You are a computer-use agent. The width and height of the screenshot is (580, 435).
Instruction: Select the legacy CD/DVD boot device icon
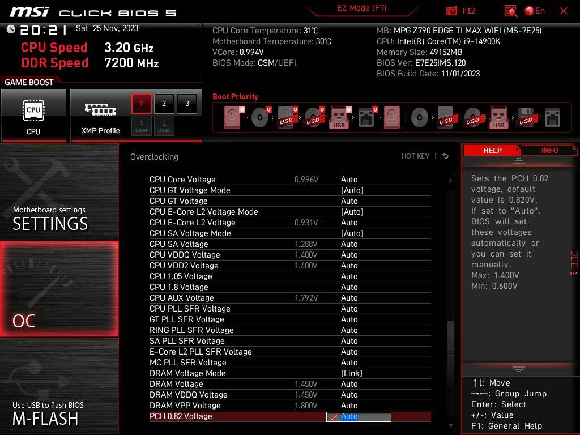coord(420,117)
